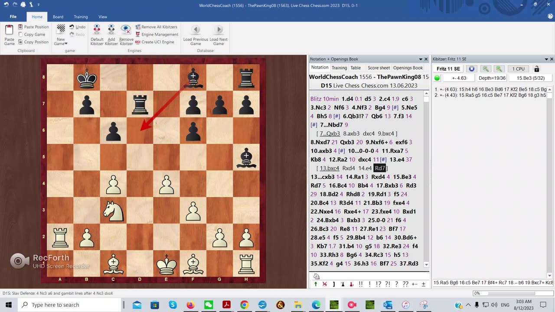Open the Table tab in notation pane
The width and height of the screenshot is (555, 312).
[356, 68]
